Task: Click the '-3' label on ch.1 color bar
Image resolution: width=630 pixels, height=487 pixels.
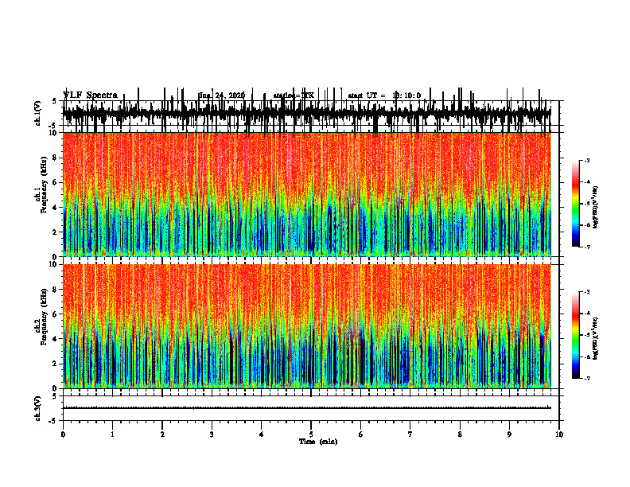Action: (586, 161)
